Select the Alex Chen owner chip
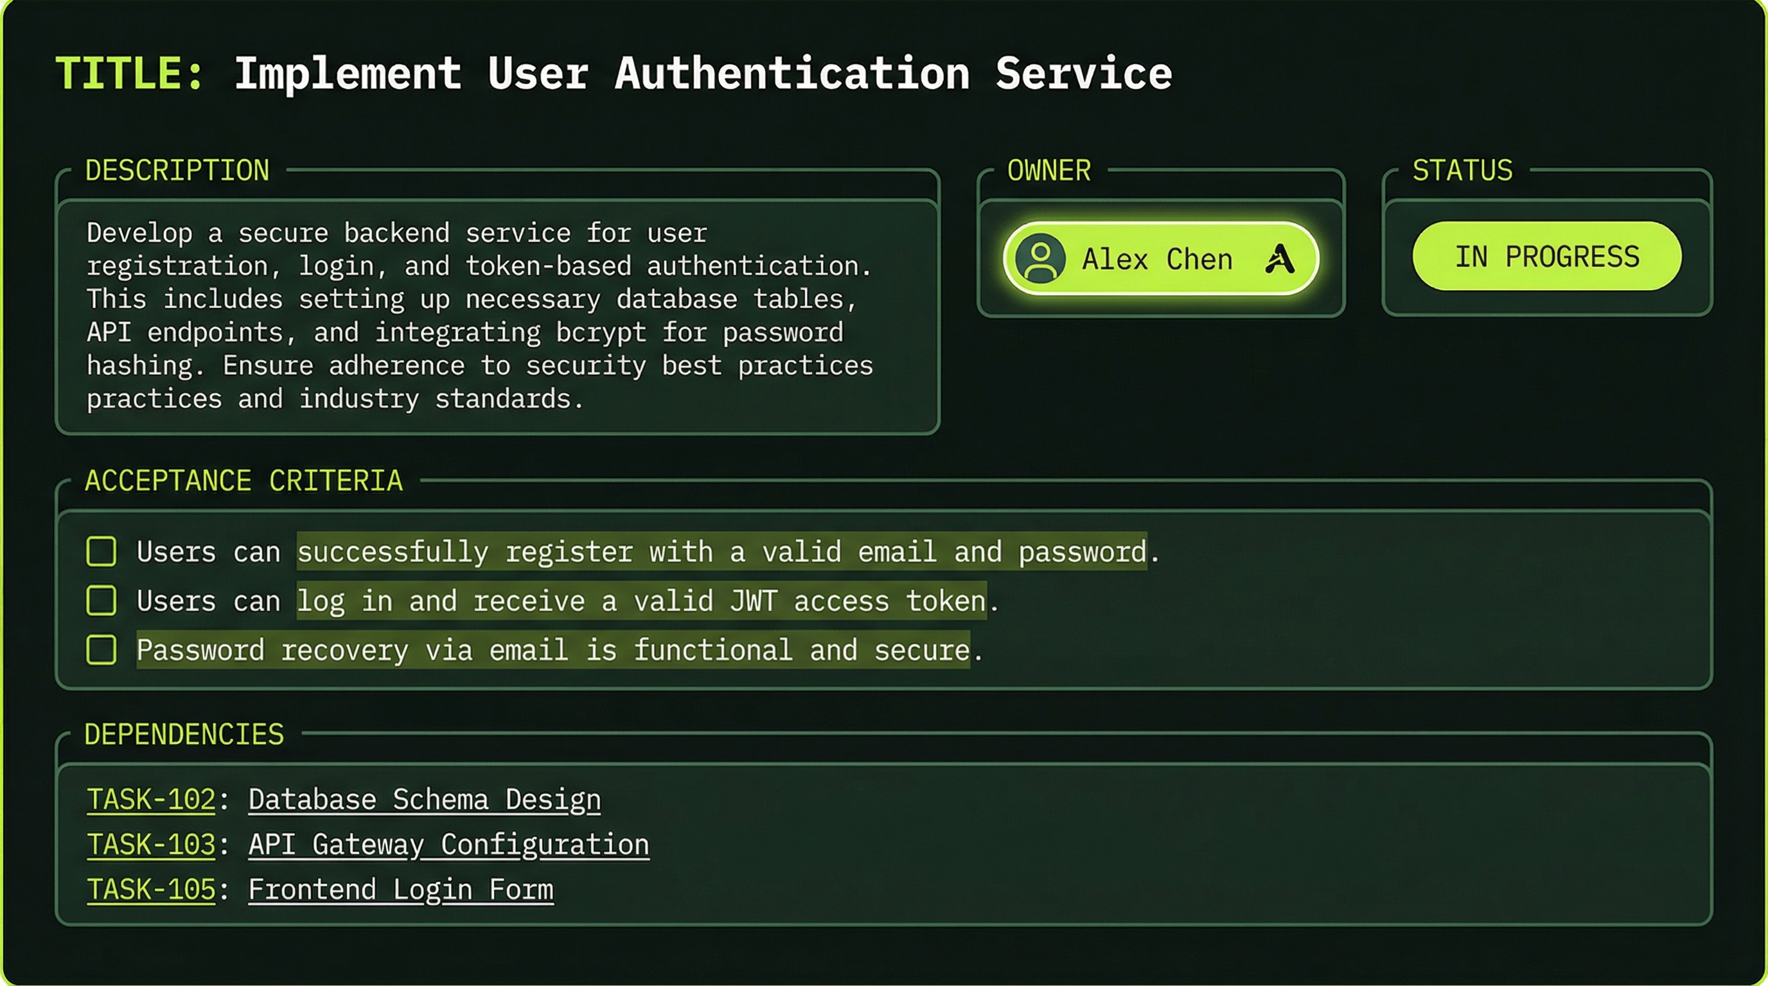Viewport: 1768px width, 986px height. click(1160, 259)
